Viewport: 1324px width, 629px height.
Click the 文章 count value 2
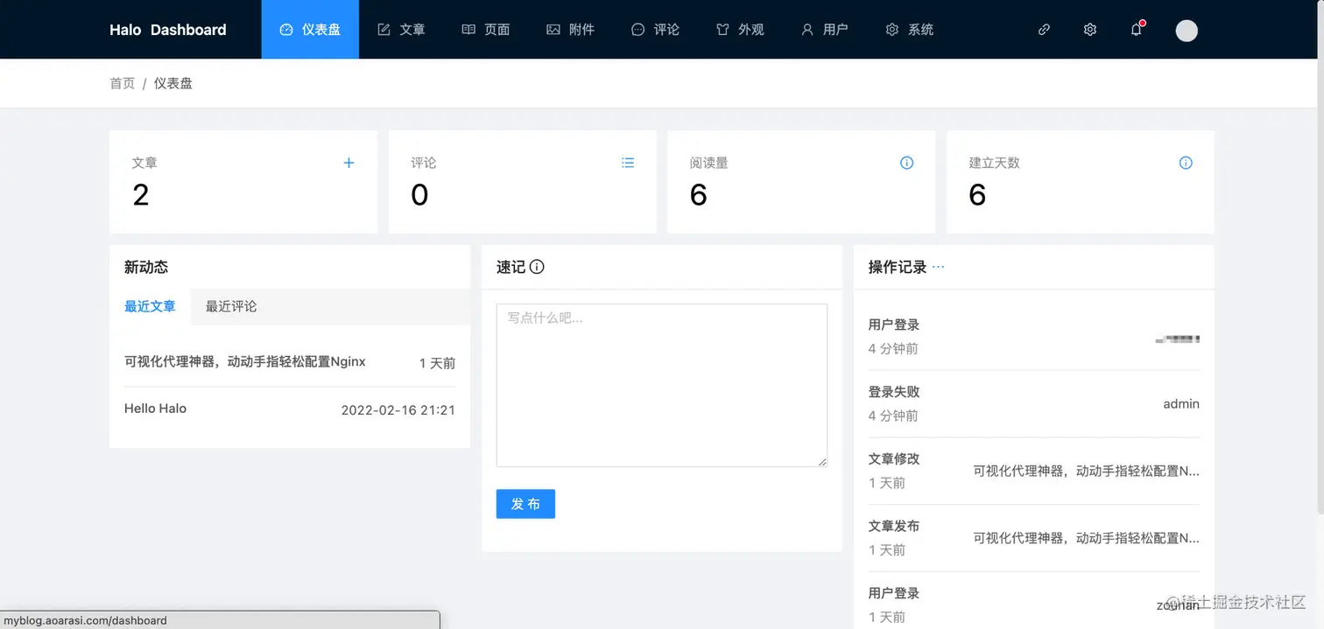point(141,195)
